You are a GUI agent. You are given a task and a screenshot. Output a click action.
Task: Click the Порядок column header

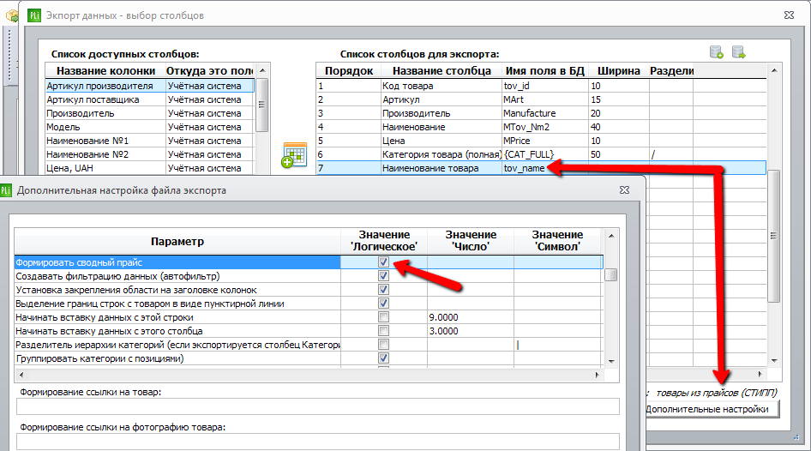click(349, 71)
